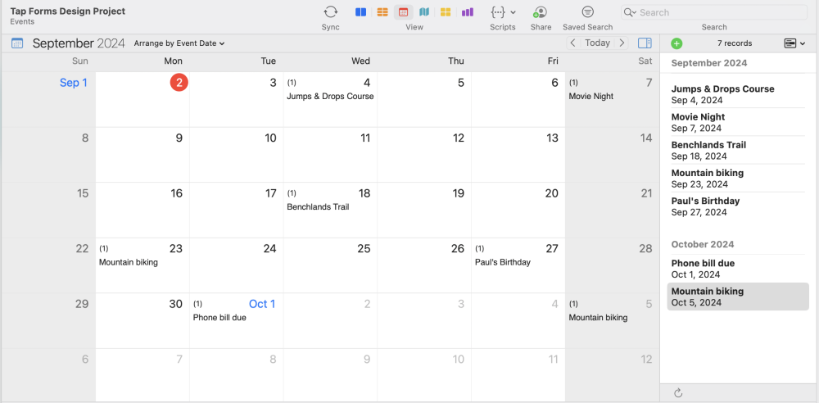Open Mountain biking event on September 23
Image resolution: width=819 pixels, height=403 pixels.
pyautogui.click(x=129, y=262)
